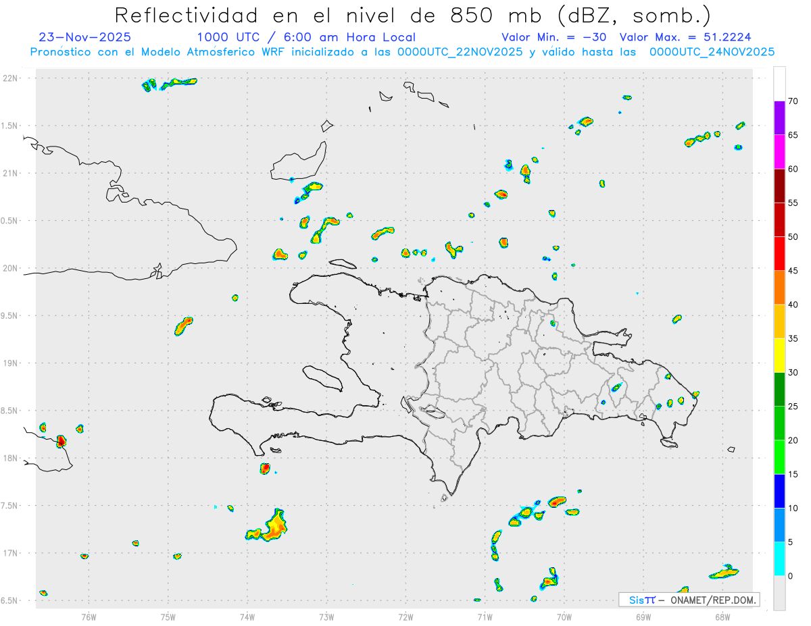Click the purple 65–70 dBZ legend segment
This screenshot has height=626, width=811.
tap(779, 118)
